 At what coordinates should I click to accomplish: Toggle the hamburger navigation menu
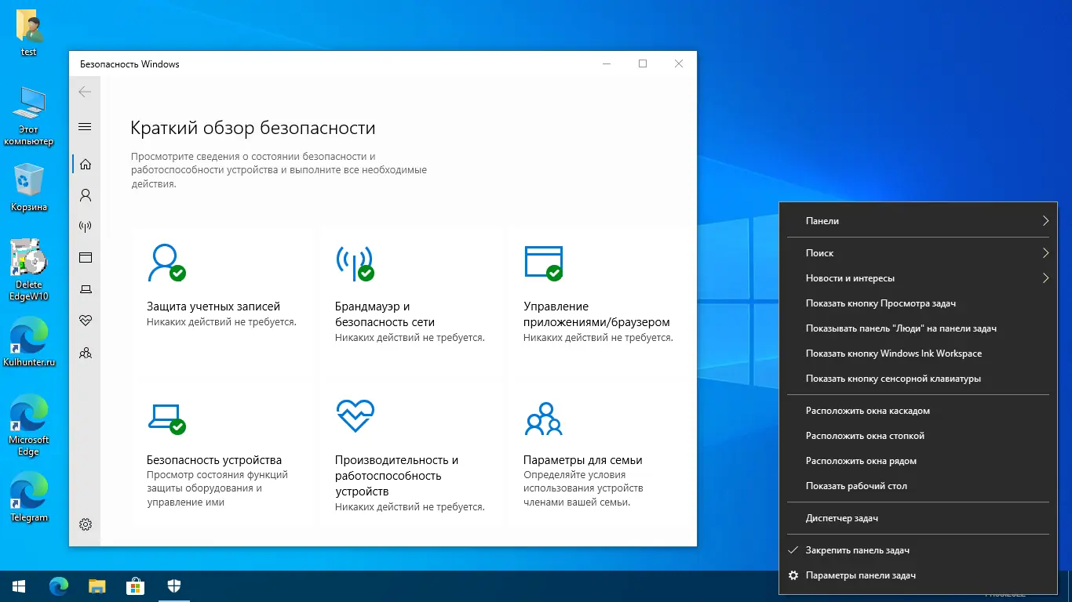[86, 127]
